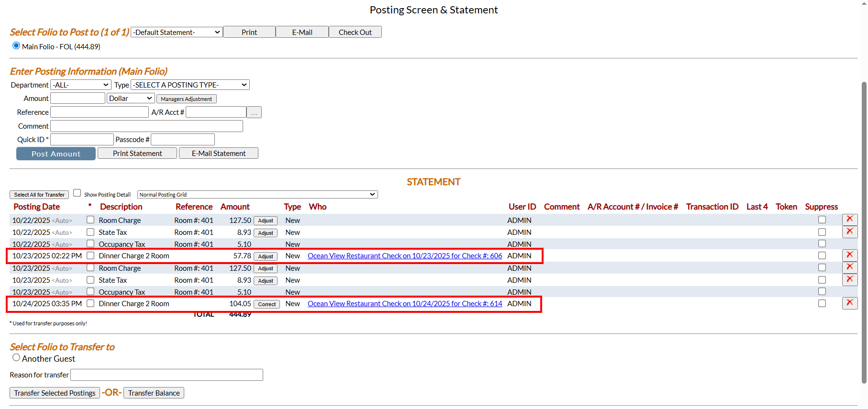Select the Main Folio radio button
Image resolution: width=868 pixels, height=409 pixels.
(16, 46)
